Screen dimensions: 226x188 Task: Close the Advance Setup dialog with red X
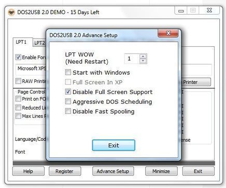(x=168, y=33)
